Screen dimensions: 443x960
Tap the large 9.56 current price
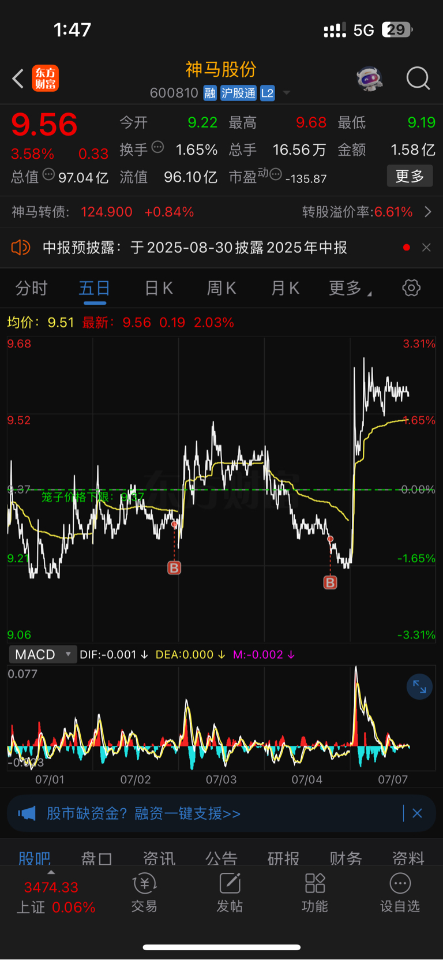click(x=44, y=125)
